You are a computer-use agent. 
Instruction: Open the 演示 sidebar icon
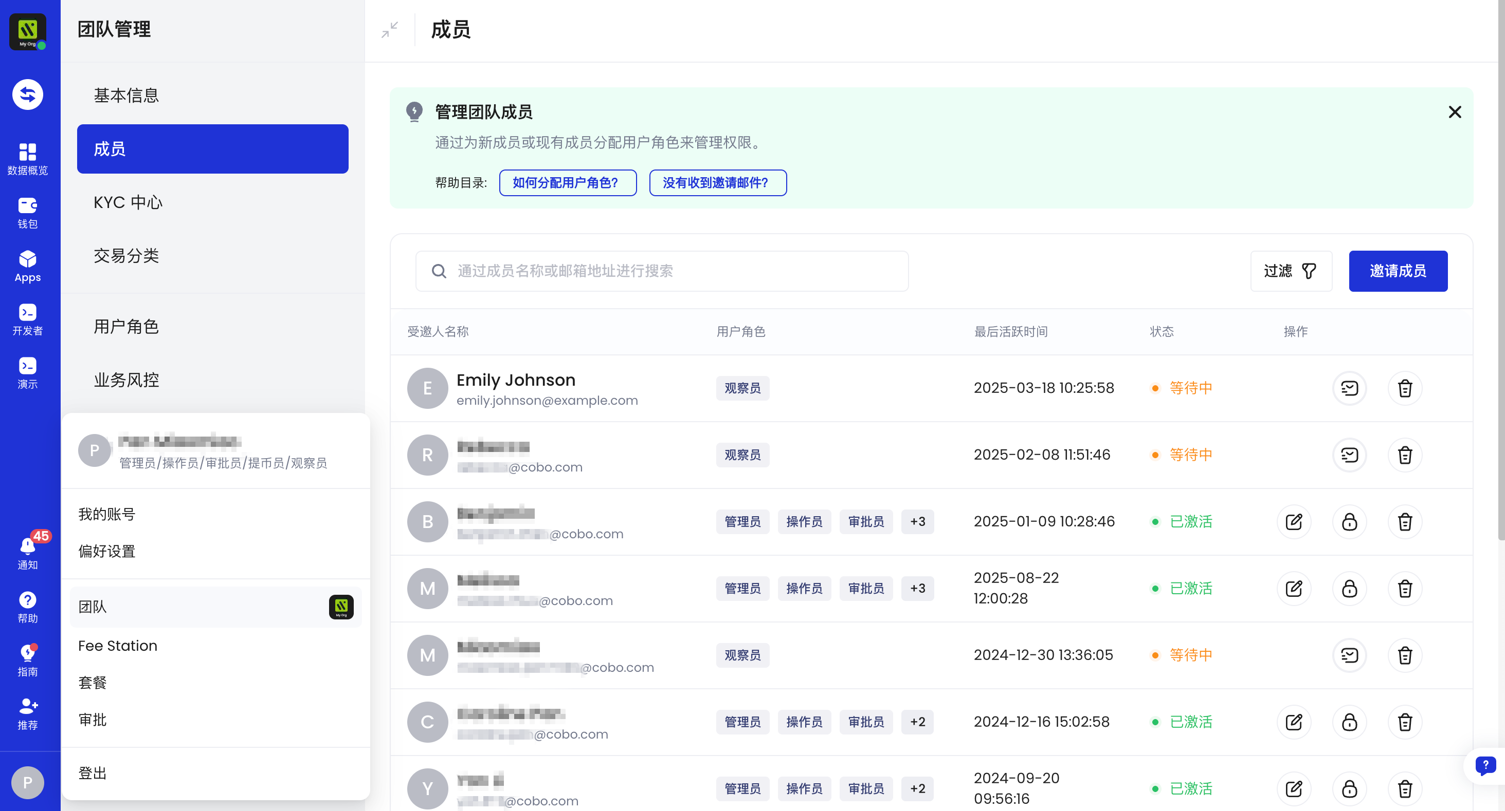click(x=27, y=371)
